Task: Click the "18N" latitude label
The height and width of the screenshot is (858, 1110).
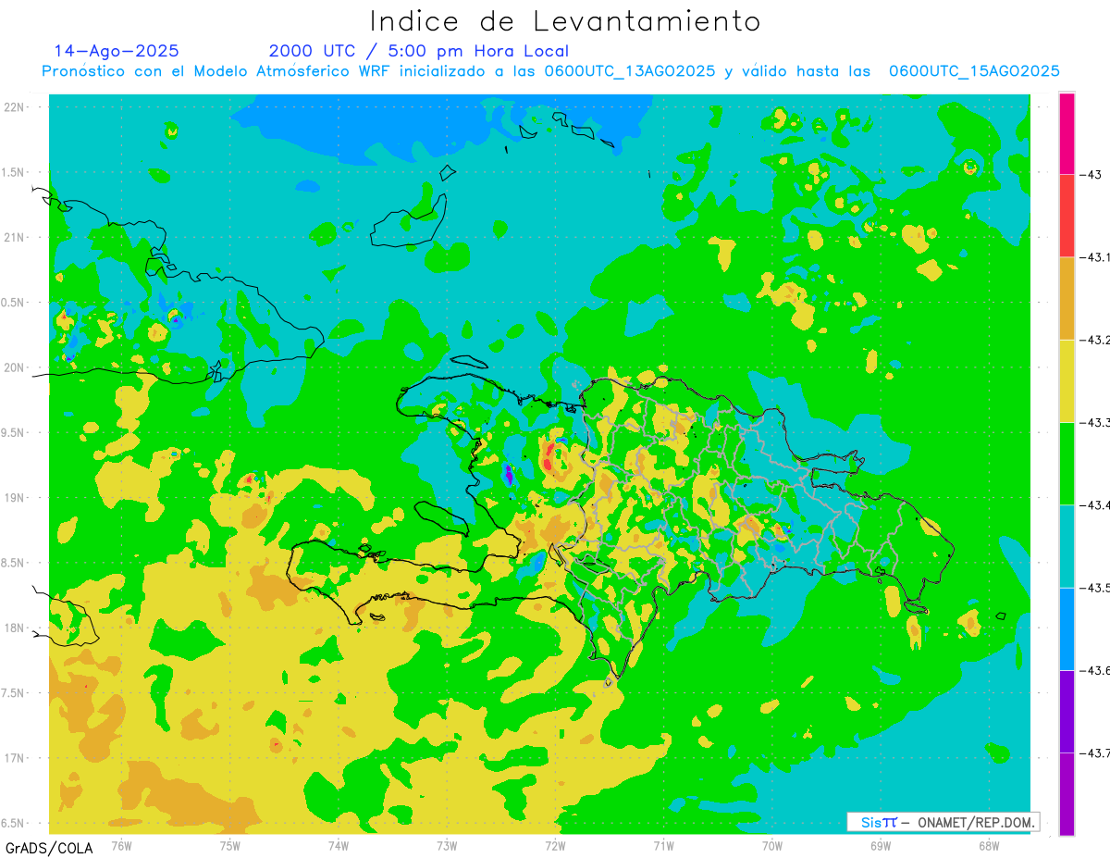Action: 14,628
